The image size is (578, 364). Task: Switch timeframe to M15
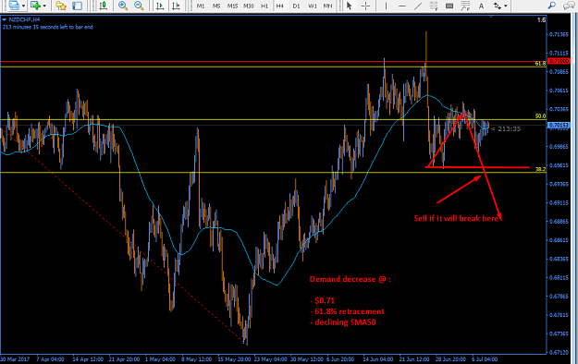(x=232, y=6)
